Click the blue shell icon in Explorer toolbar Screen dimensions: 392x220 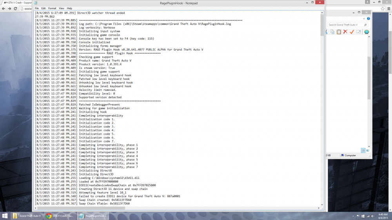click(x=367, y=32)
